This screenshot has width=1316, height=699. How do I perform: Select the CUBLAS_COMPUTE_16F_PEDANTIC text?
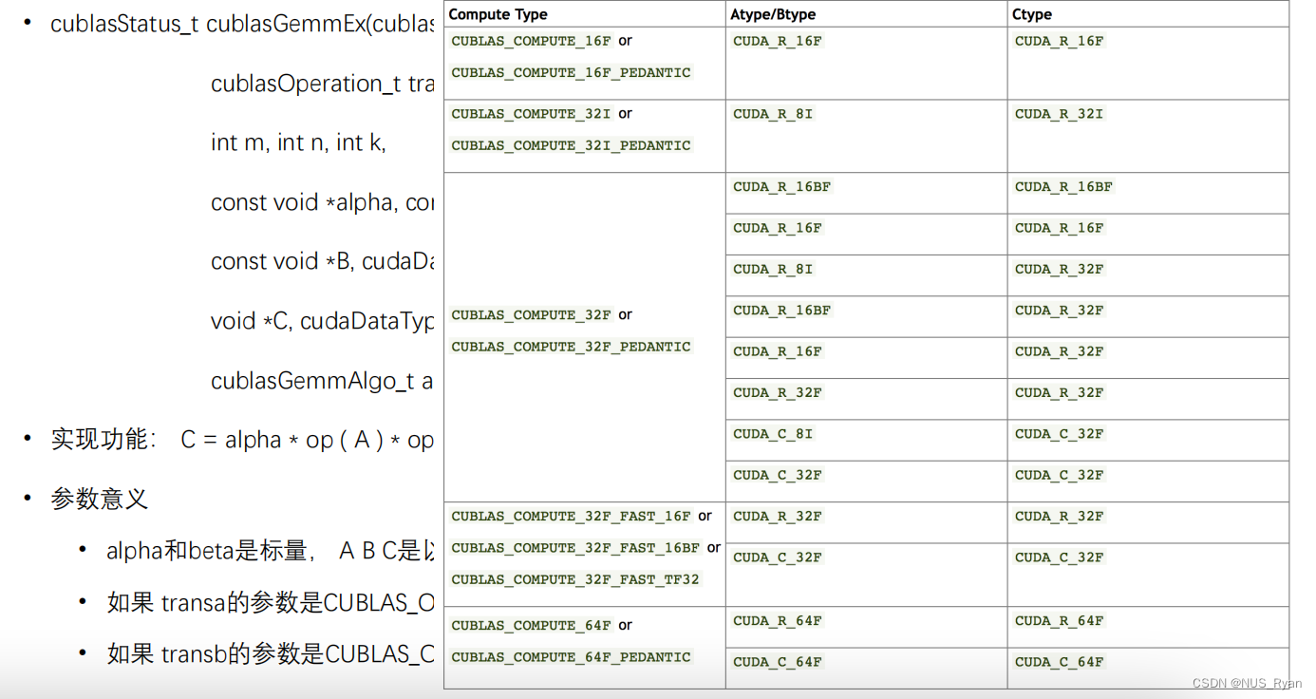[x=571, y=73]
